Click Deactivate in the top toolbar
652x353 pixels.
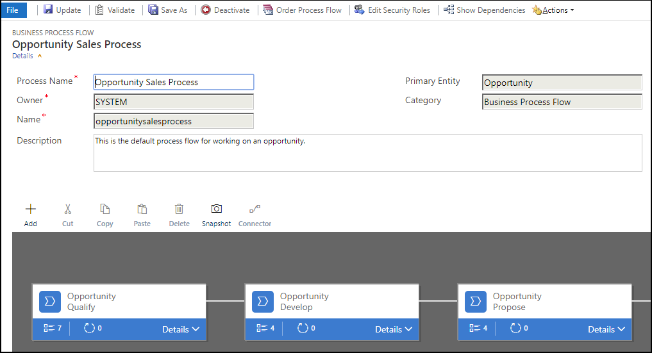[x=225, y=10]
